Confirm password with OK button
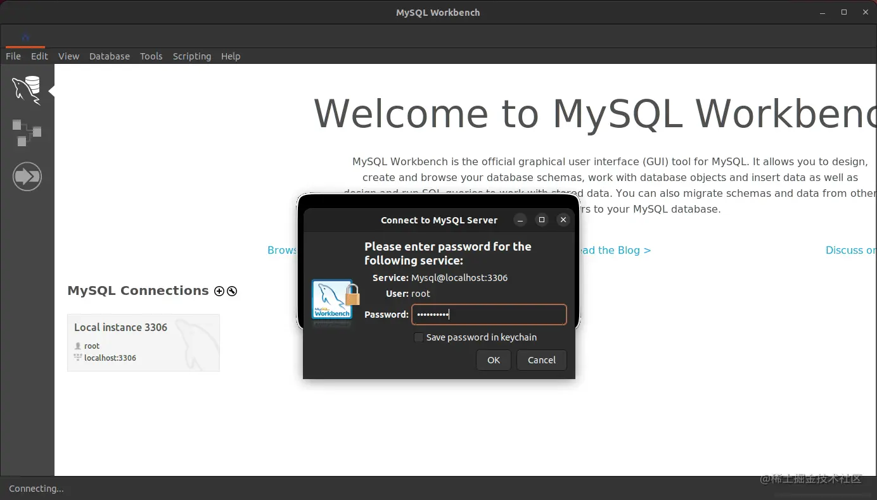The height and width of the screenshot is (500, 877). tap(494, 360)
